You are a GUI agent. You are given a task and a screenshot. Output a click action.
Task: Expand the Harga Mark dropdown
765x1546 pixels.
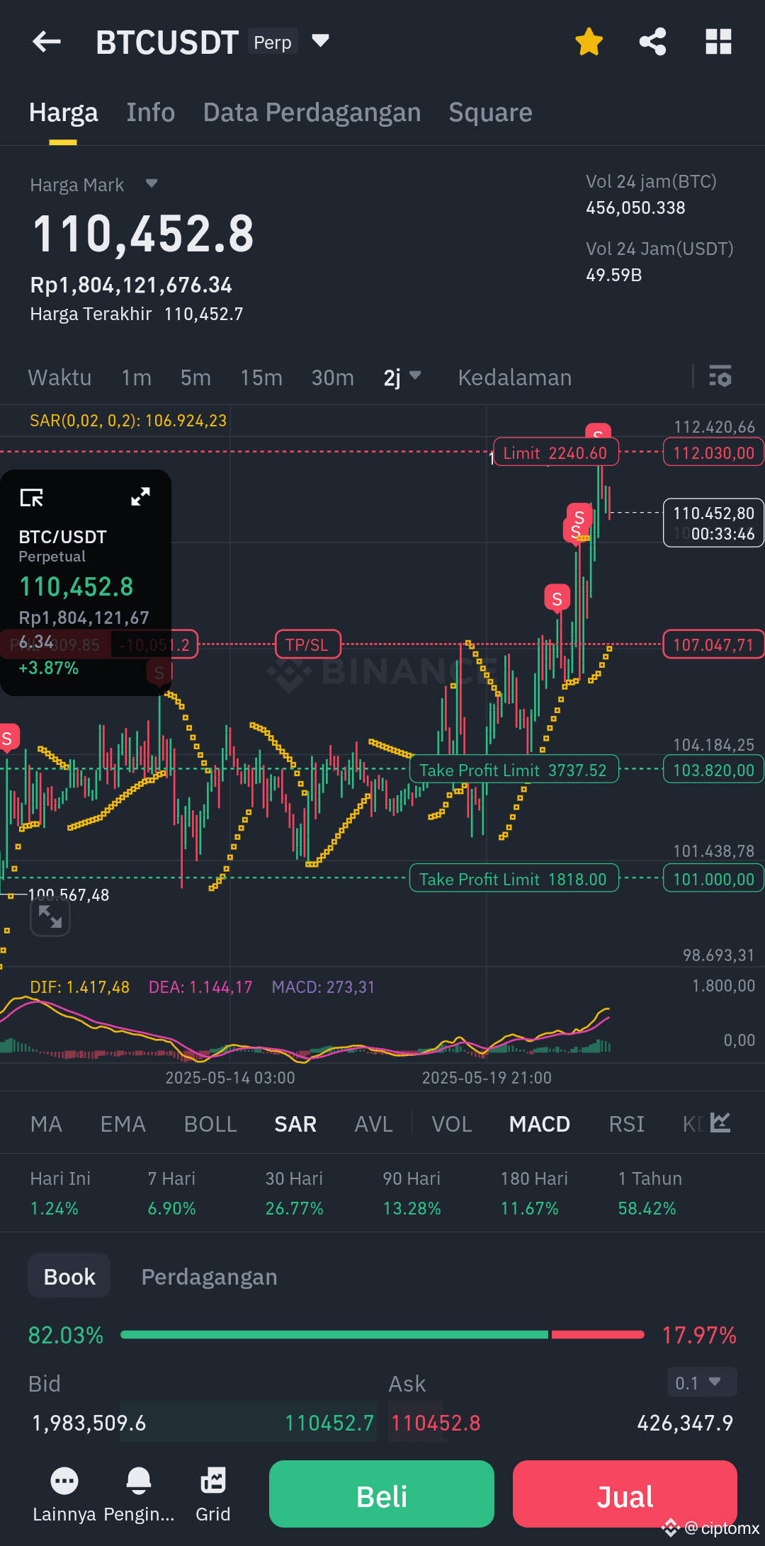tap(151, 184)
